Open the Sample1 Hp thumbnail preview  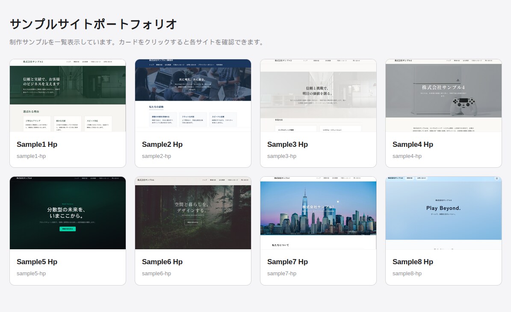[68, 95]
